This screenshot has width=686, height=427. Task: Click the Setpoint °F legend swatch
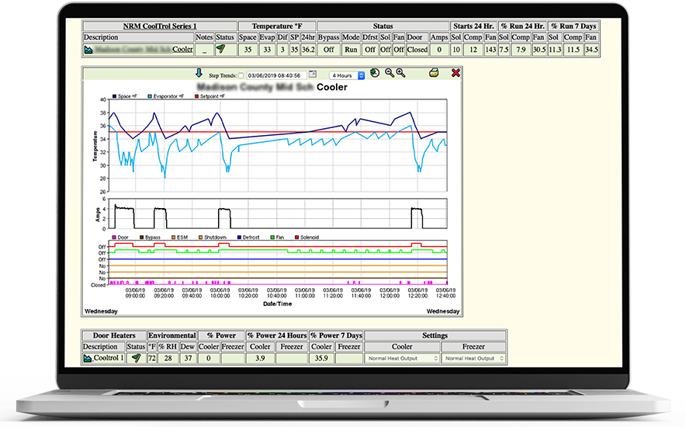coord(197,96)
